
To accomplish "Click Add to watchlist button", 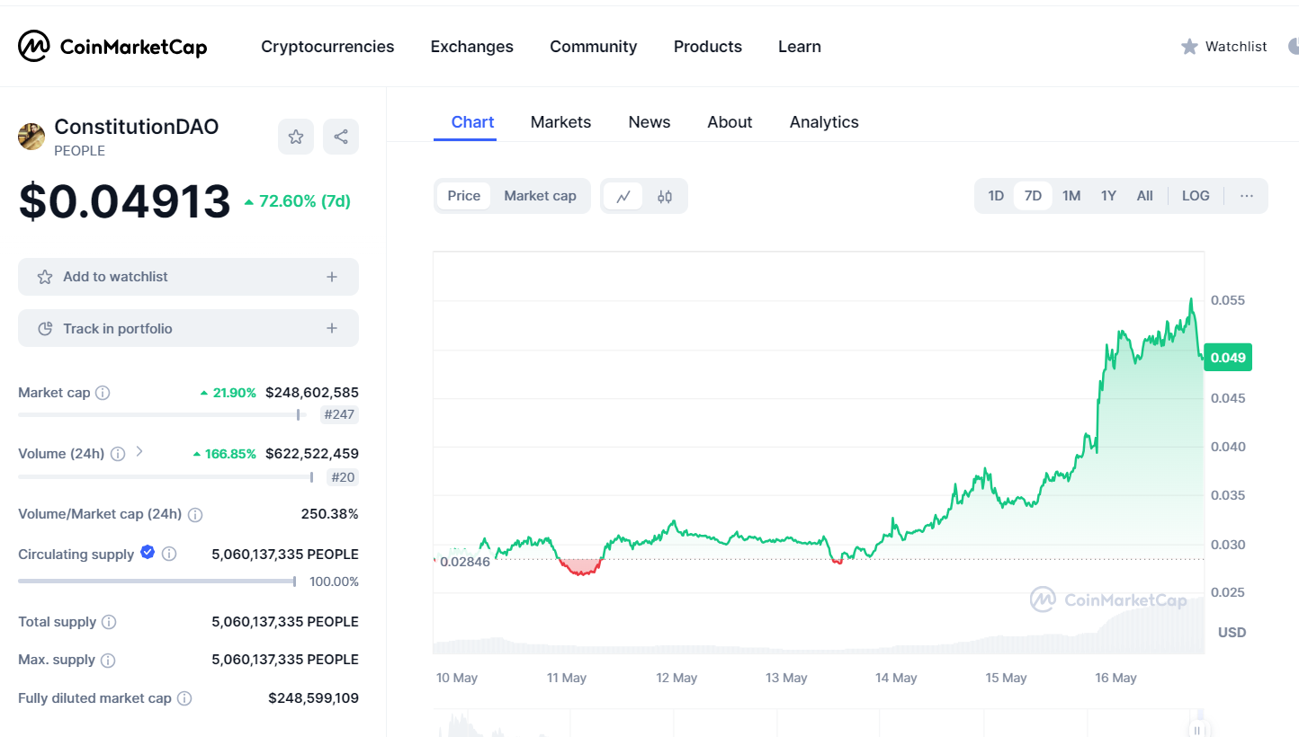I will pos(188,277).
